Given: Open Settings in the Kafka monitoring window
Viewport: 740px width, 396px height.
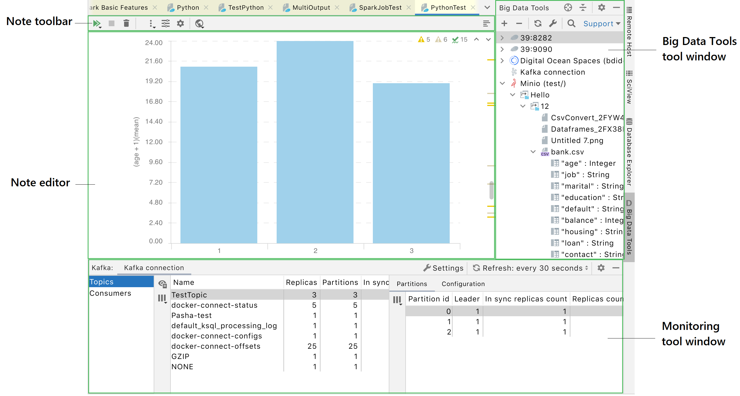Looking at the screenshot, I should [443, 268].
